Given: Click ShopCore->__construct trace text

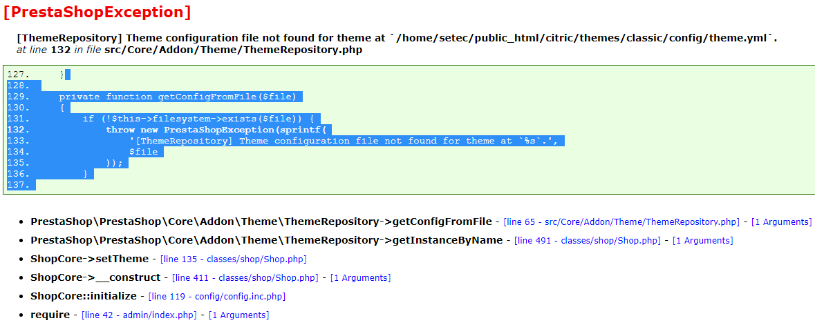Looking at the screenshot, I should [95, 277].
